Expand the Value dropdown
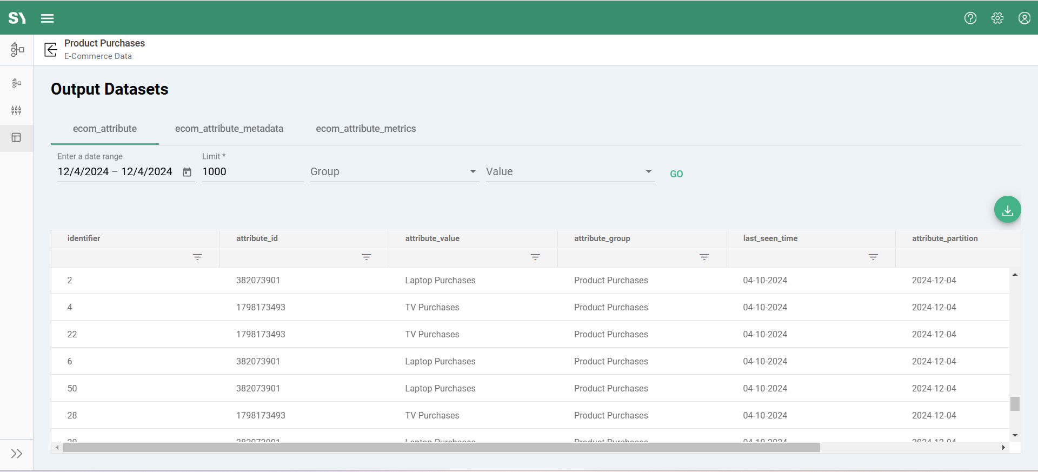Image resolution: width=1038 pixels, height=472 pixels. (569, 172)
